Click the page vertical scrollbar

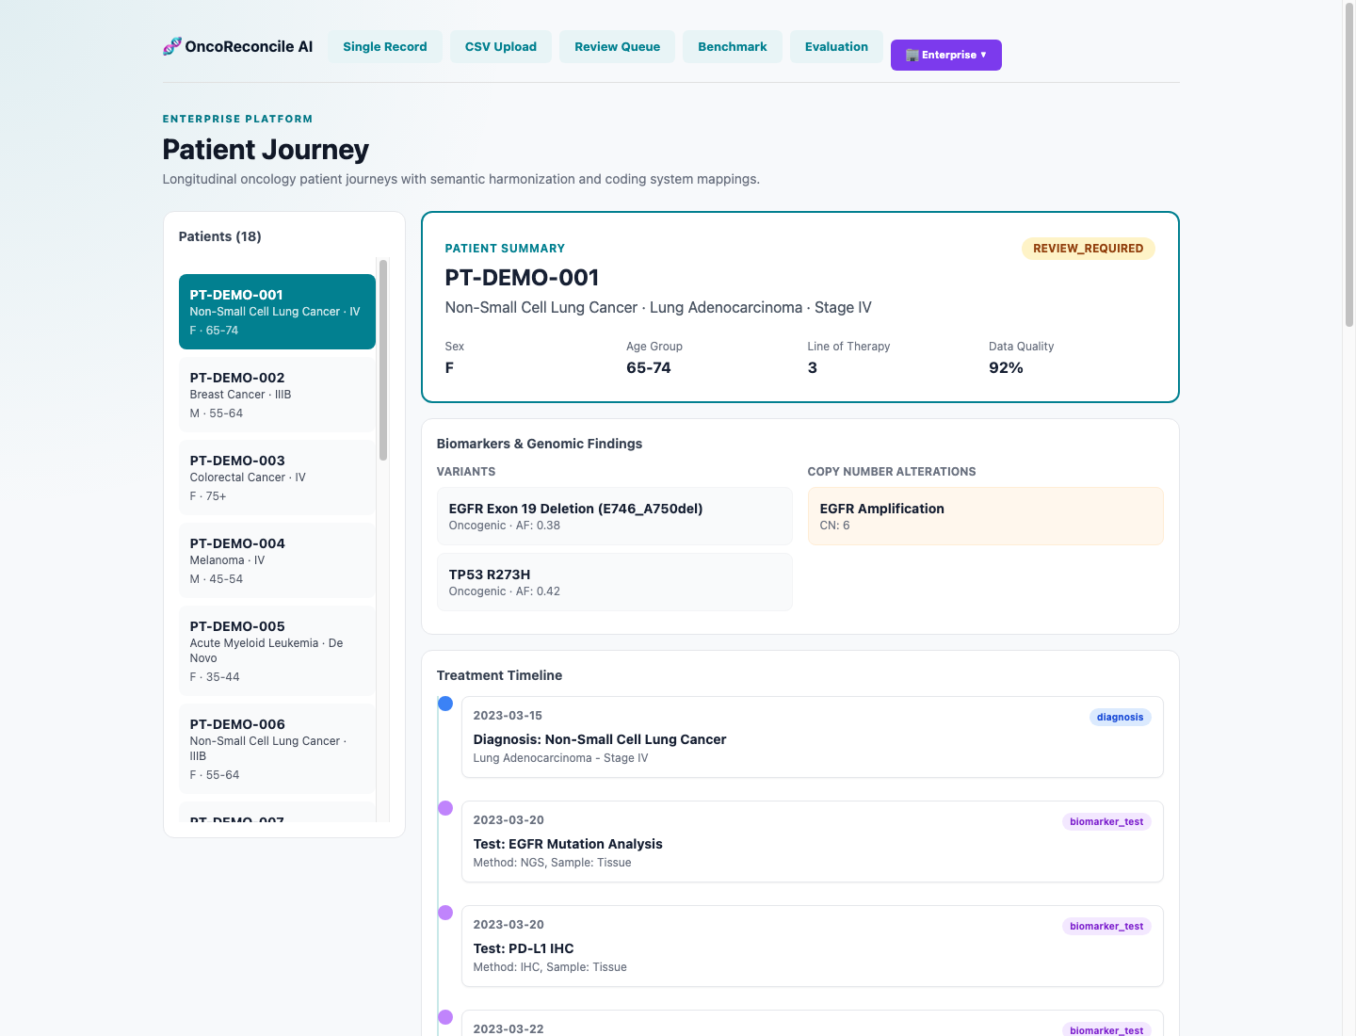click(1348, 165)
